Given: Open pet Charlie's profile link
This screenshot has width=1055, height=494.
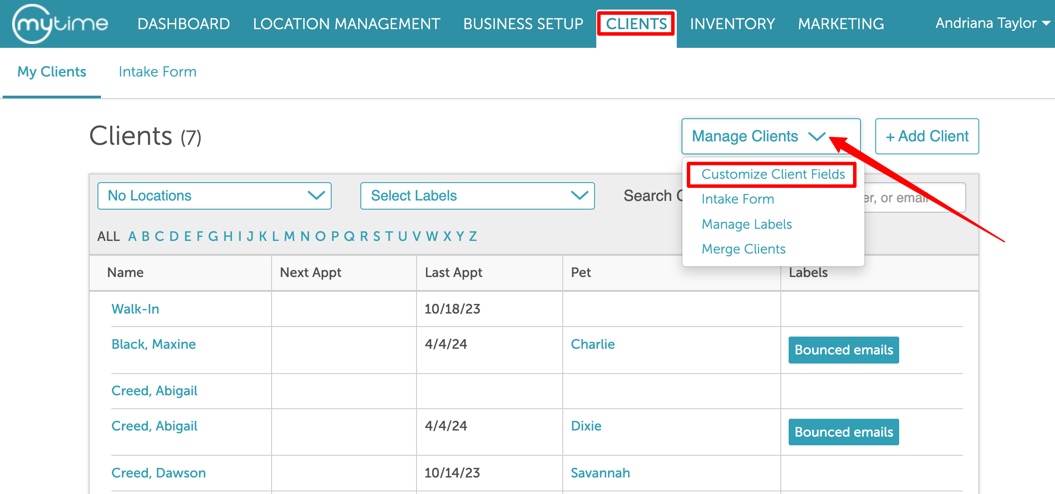Looking at the screenshot, I should pyautogui.click(x=592, y=344).
